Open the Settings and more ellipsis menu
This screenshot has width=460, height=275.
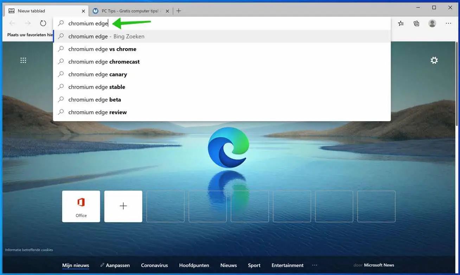[448, 24]
